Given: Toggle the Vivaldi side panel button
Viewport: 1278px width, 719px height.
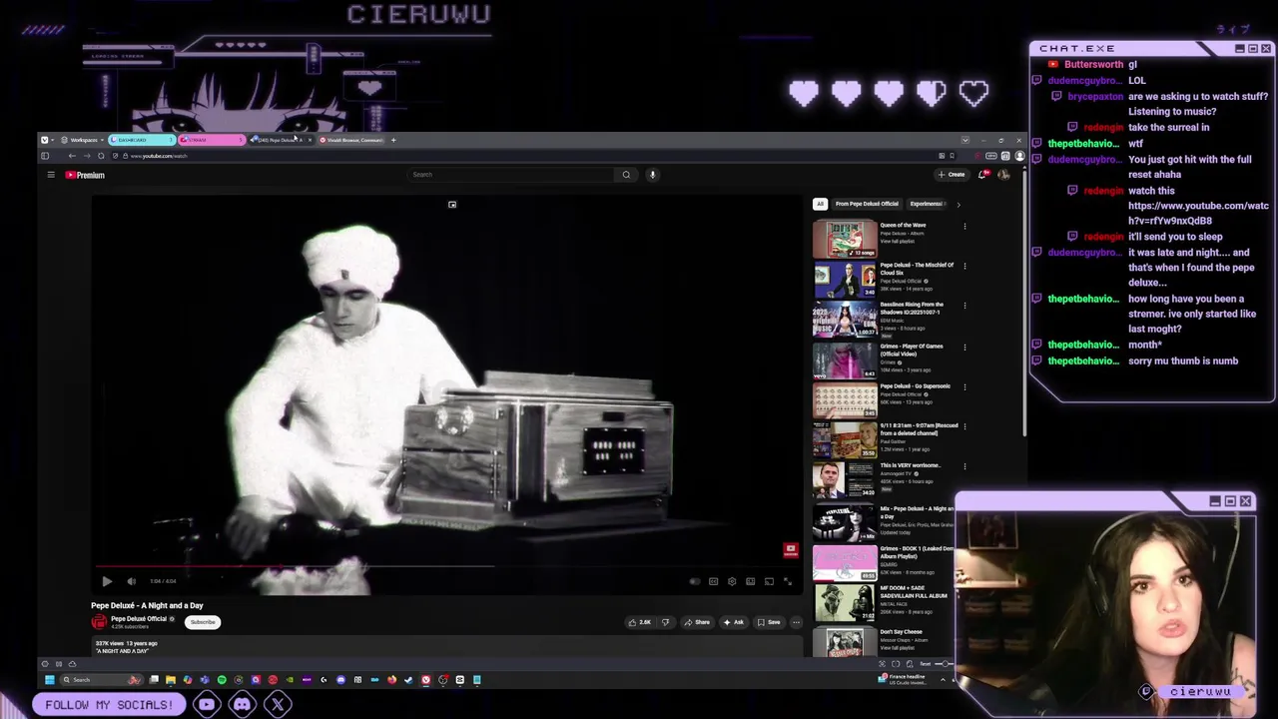Looking at the screenshot, I should (45, 156).
